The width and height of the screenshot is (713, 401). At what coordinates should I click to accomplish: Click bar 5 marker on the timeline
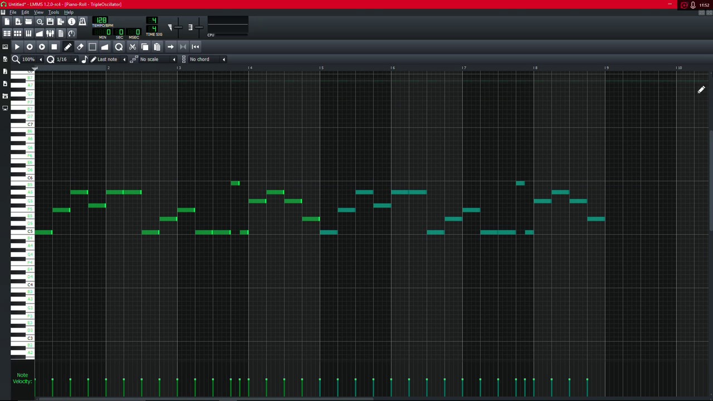coord(321,68)
